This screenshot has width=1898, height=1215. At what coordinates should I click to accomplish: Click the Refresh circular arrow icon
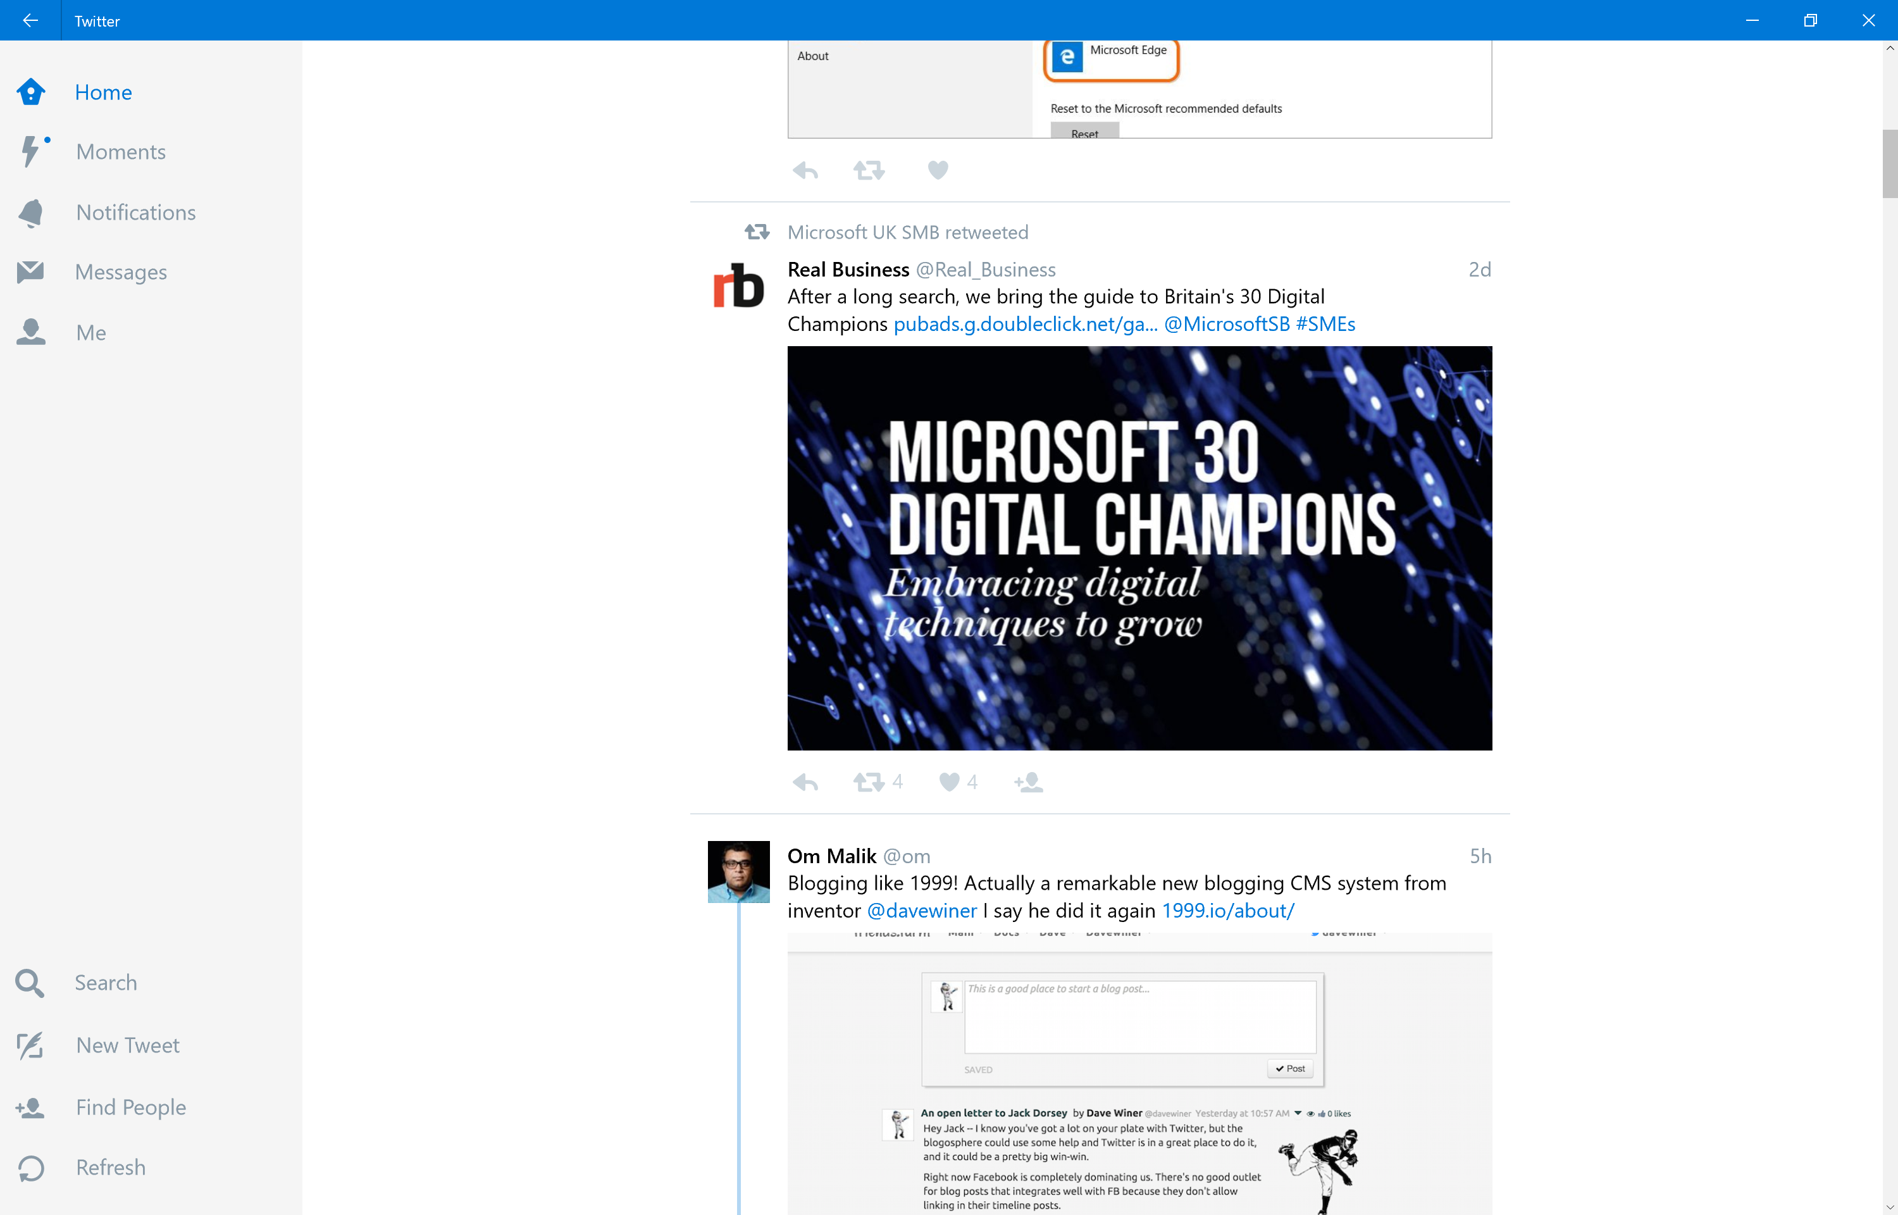31,1168
